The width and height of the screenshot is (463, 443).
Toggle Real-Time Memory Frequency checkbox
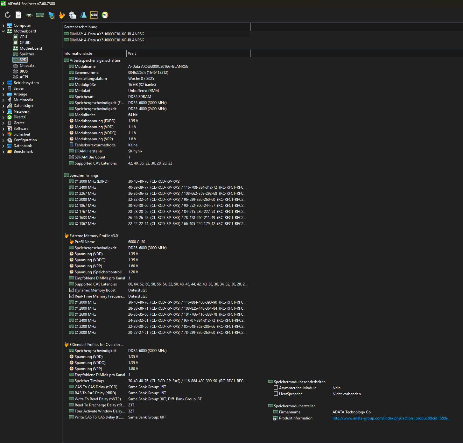[72, 296]
